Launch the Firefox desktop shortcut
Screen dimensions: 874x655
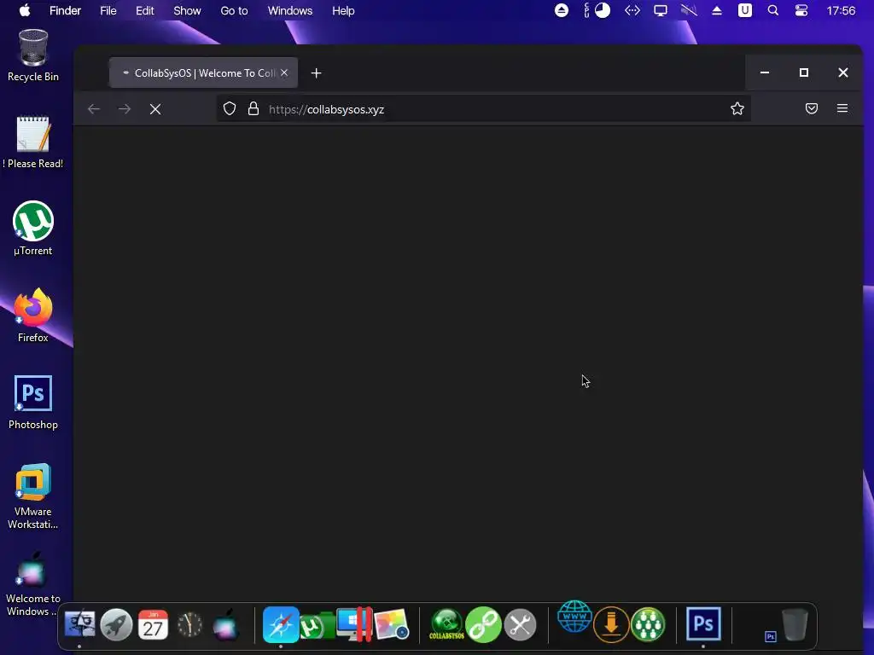pos(33,316)
